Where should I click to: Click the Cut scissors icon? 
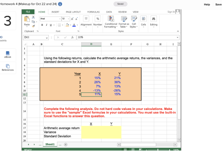pyautogui.click(x=33, y=17)
